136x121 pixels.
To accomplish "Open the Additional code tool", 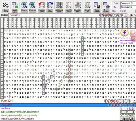I will [59, 5].
